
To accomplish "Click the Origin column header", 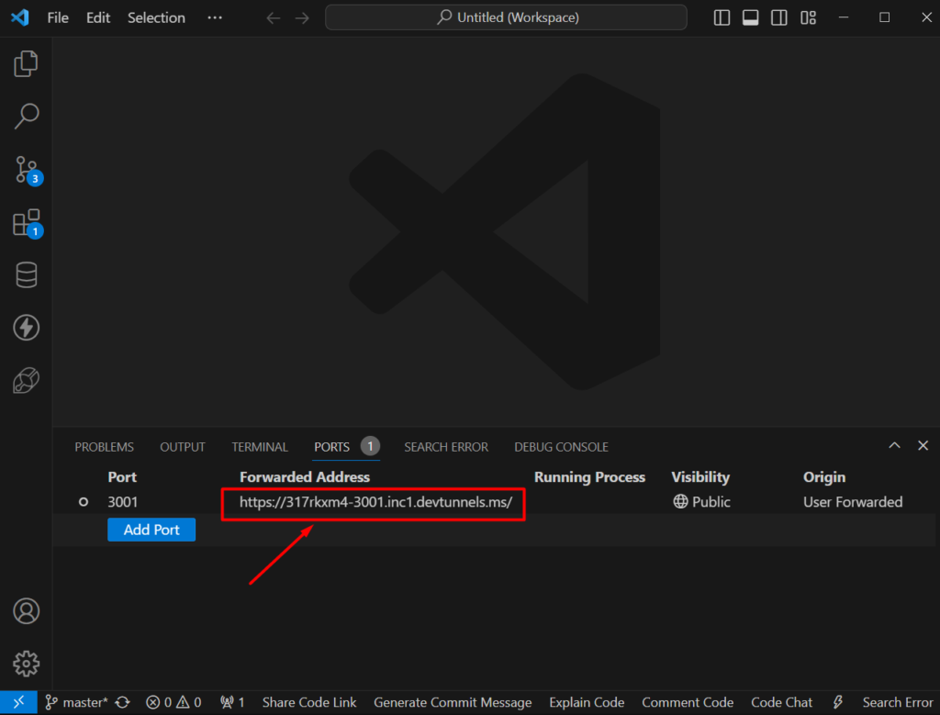I will pos(824,477).
